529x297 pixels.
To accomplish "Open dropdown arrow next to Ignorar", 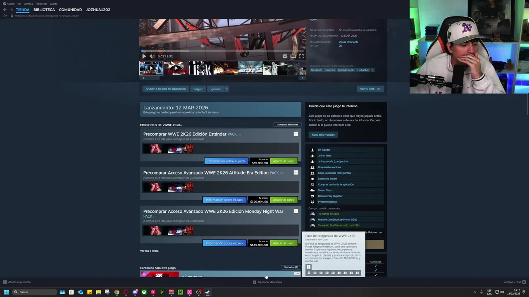I will [x=226, y=89].
